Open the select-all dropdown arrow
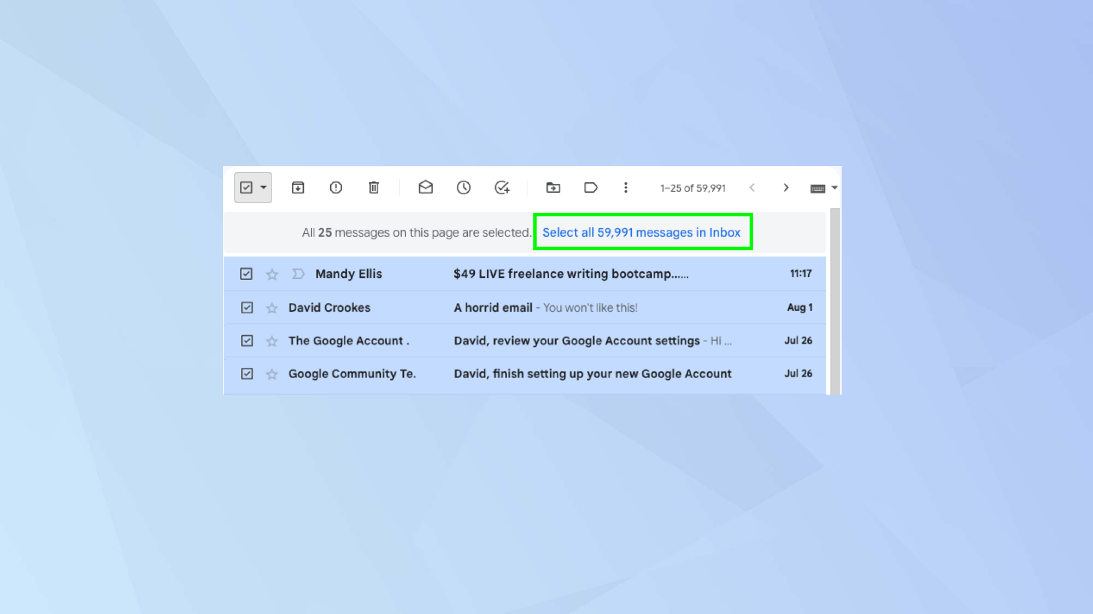The height and width of the screenshot is (614, 1093). tap(263, 188)
